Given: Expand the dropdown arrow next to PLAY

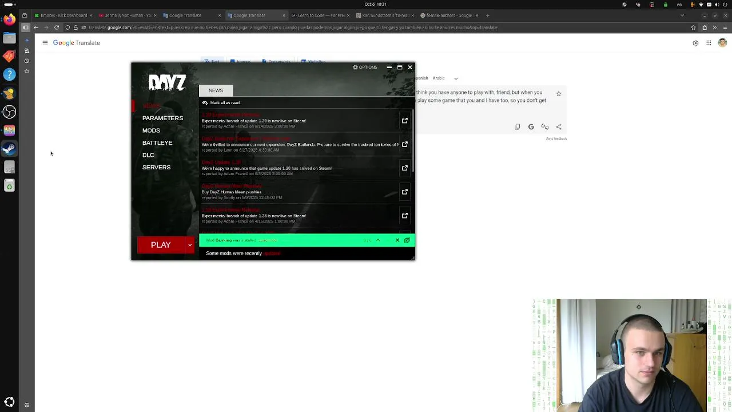Looking at the screenshot, I should point(190,245).
